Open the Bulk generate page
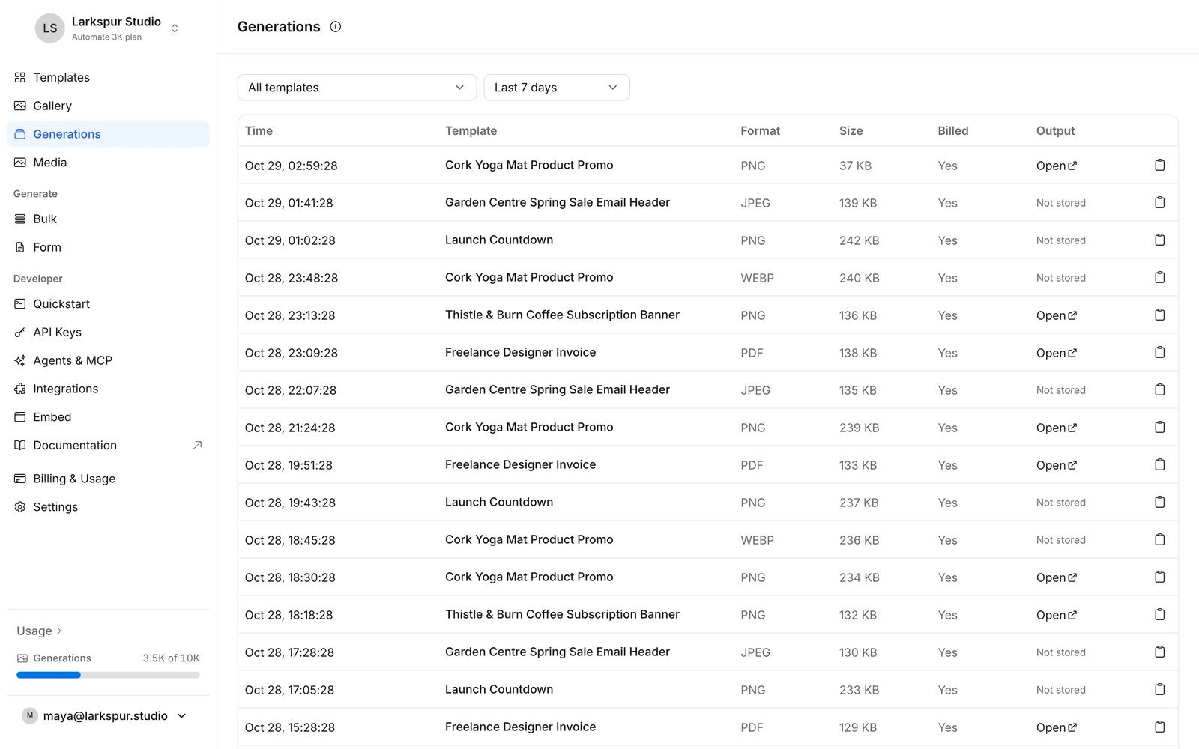This screenshot has width=1199, height=749. 108,219
